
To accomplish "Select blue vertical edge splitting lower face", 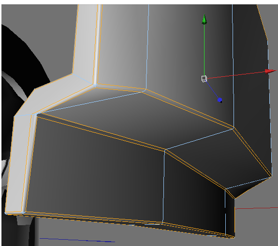I will click(163, 186).
